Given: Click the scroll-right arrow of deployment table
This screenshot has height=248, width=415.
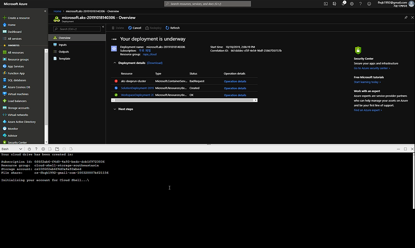Looking at the screenshot, I should [x=255, y=100].
